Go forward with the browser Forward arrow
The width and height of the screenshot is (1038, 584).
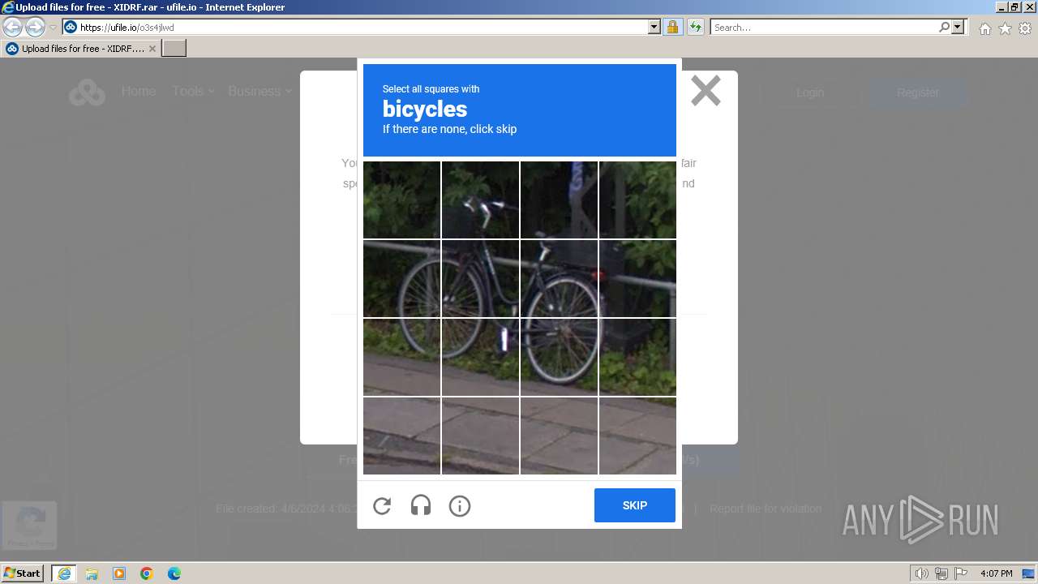click(35, 28)
